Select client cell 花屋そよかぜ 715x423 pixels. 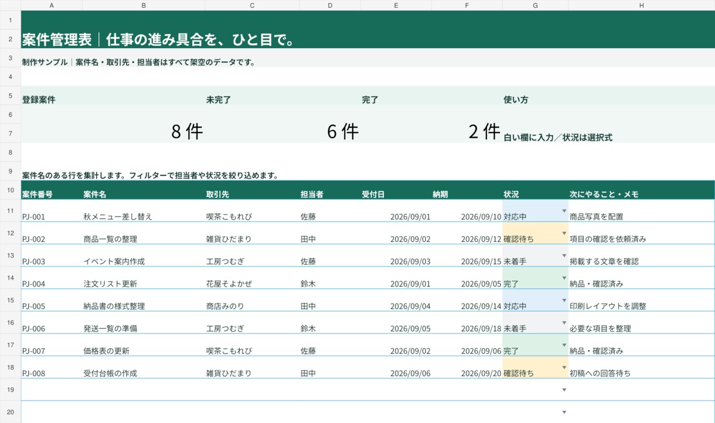tap(252, 278)
